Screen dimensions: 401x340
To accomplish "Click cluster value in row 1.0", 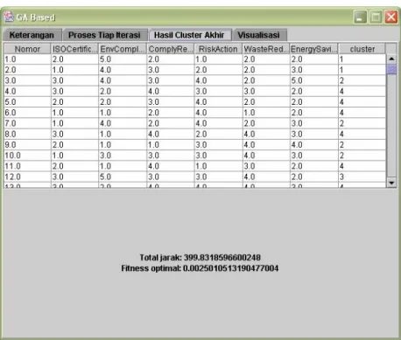I will pos(362,59).
